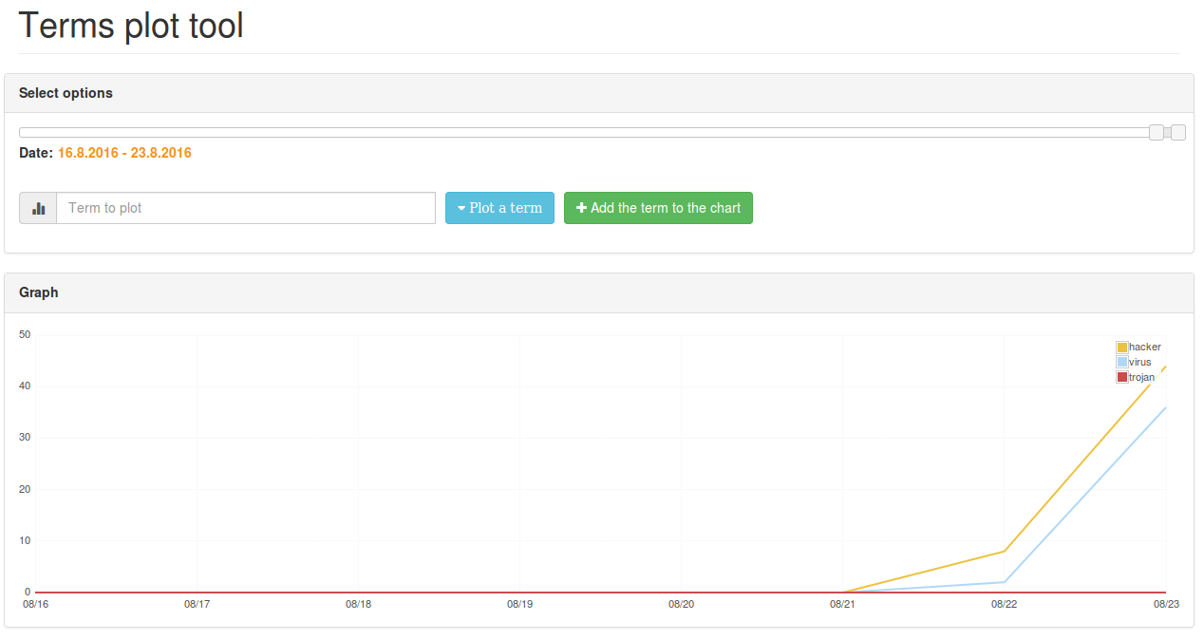
Task: Click the 08/22 x-axis tick label
Action: (x=1004, y=604)
